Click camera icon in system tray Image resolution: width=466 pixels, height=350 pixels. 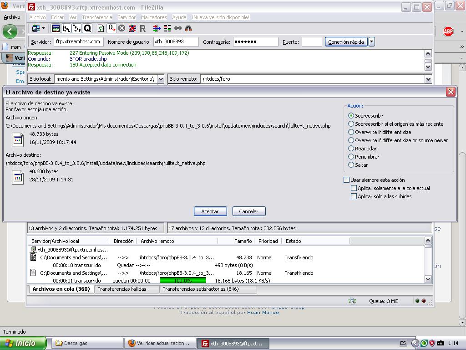pos(440,343)
